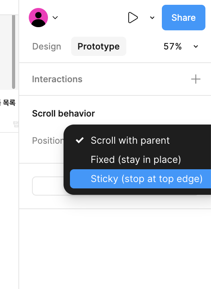211x289 pixels.
Task: Expand the chevron next to the avatar
Action: tap(55, 18)
